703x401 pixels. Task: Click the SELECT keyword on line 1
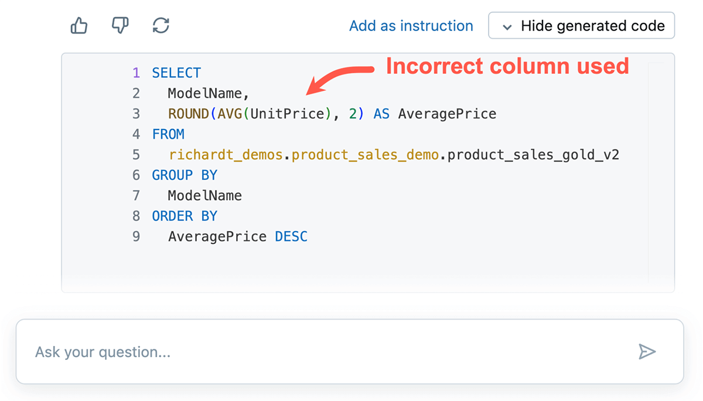176,73
